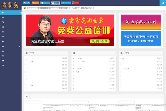This screenshot has height=111, width=166.
Task: Click the battery-shaped card sidebar icon
Action: [x=3, y=56]
